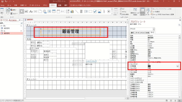Switch to the Database Tools ribbon tab
The width and height of the screenshot is (182, 102).
coord(35,5)
